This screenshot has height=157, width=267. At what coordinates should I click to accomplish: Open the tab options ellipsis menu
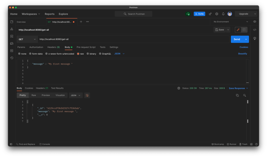pyautogui.click(x=87, y=22)
